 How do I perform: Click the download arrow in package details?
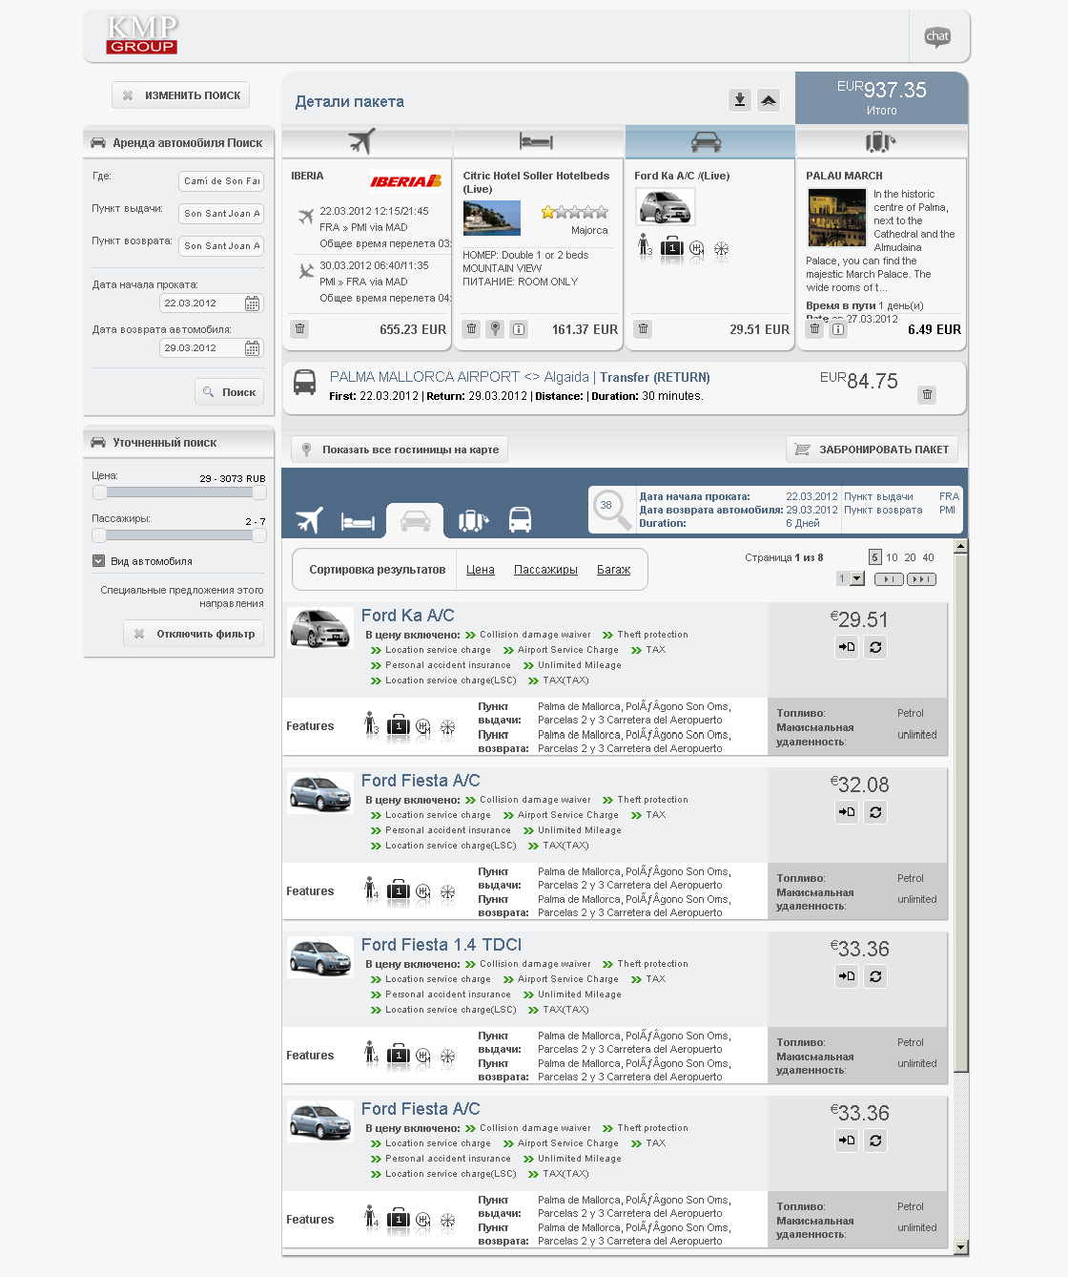740,100
